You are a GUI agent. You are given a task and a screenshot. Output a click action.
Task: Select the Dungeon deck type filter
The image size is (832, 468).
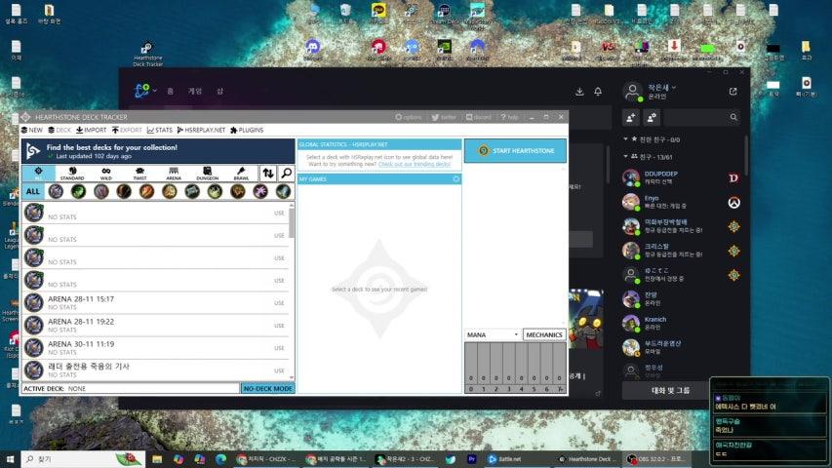[207, 174]
